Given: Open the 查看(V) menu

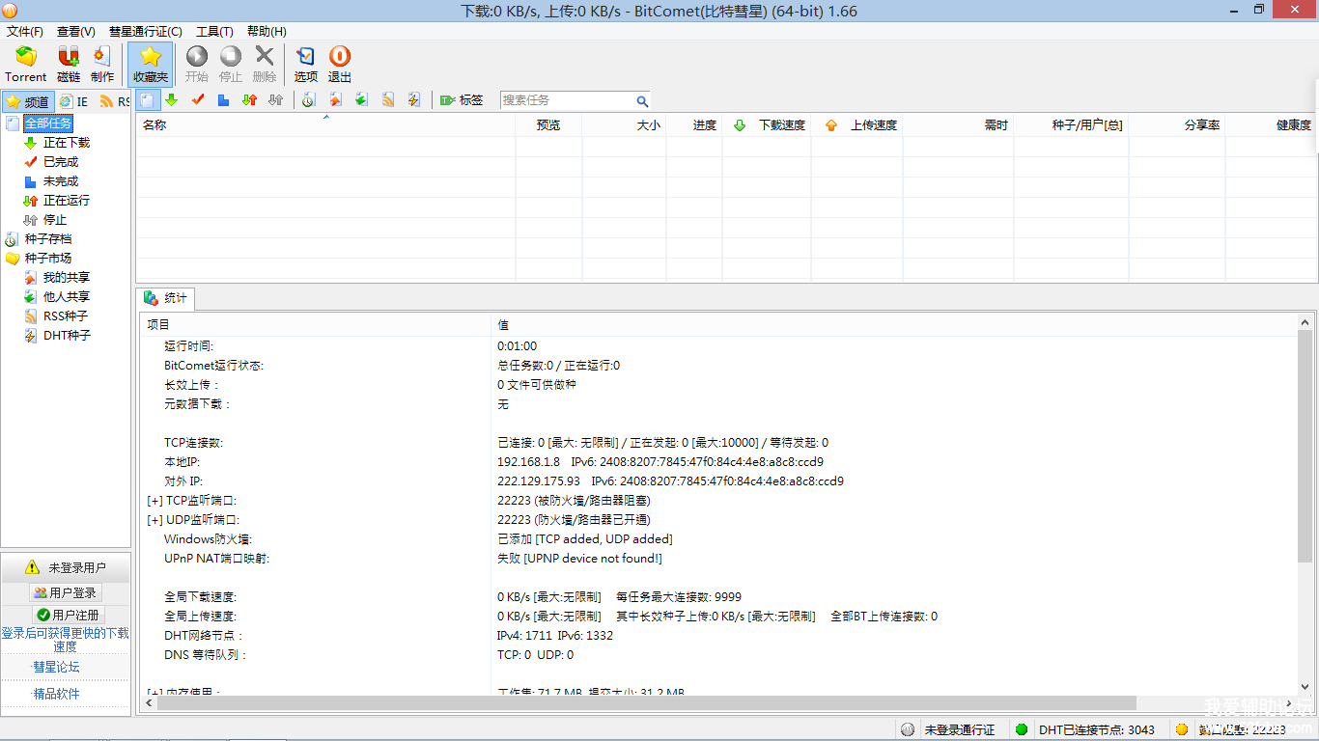Looking at the screenshot, I should click(x=76, y=32).
